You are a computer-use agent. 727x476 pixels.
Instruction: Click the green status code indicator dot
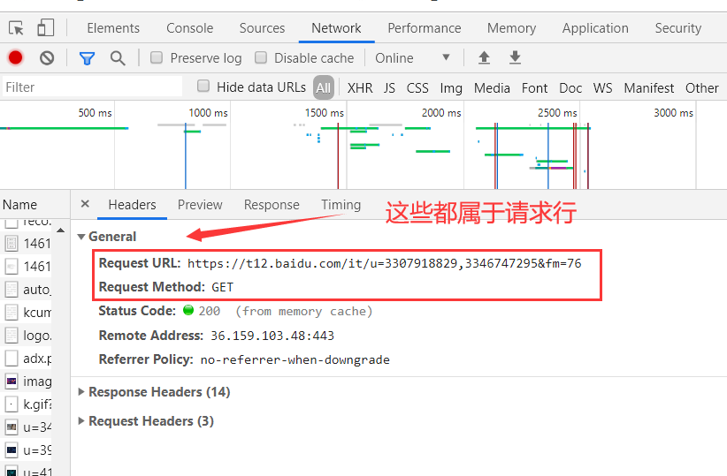point(188,310)
